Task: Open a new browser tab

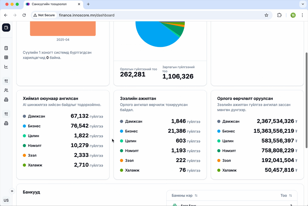Action: coord(88,4)
